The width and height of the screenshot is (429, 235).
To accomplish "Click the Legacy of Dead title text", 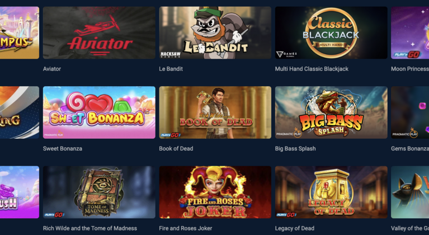I will pos(295,228).
